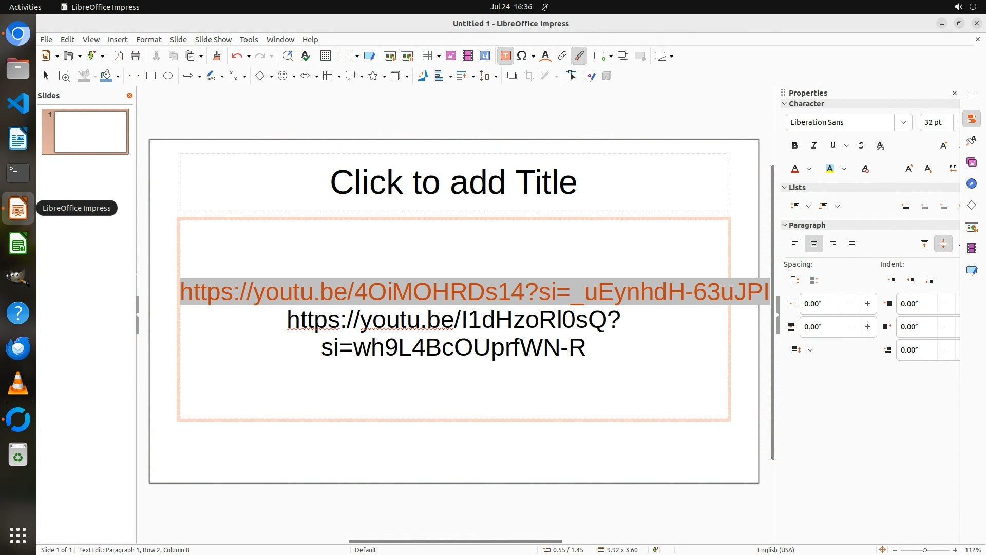Click the Display Grid toolbar icon
Image resolution: width=986 pixels, height=555 pixels.
pyautogui.click(x=325, y=56)
